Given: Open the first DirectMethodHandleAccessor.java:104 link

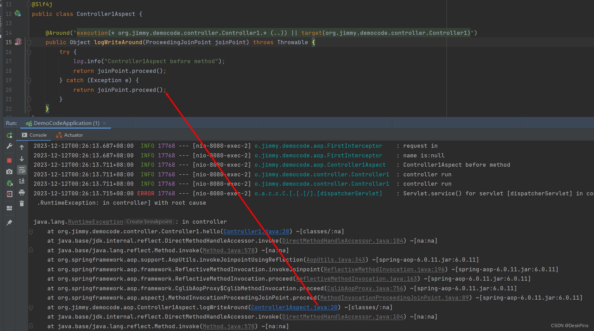Looking at the screenshot, I should tap(343, 241).
